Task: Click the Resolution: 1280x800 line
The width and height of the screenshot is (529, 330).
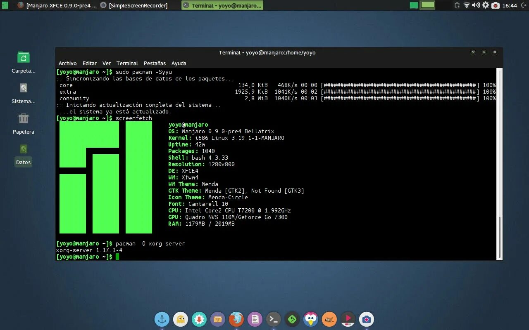Action: (201, 164)
